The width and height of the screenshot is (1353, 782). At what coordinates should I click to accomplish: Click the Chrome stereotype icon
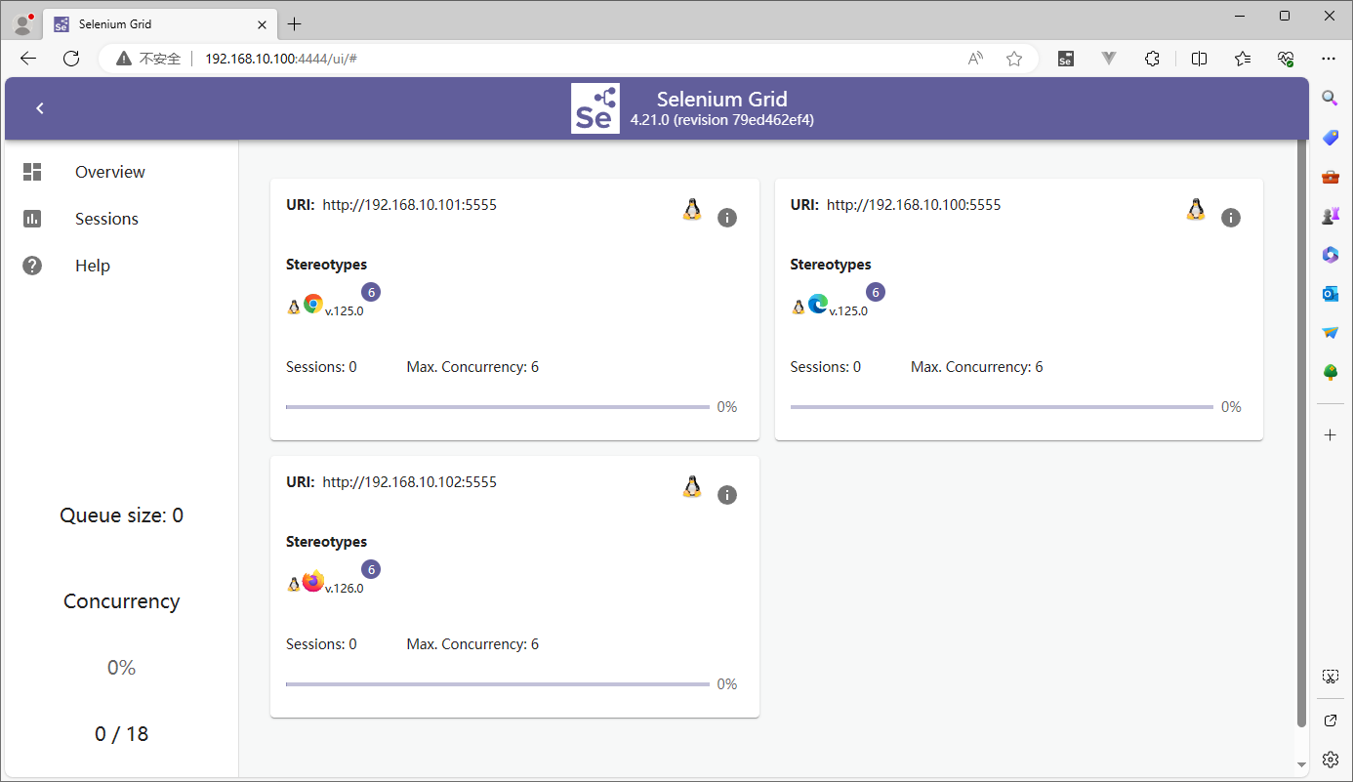[313, 304]
